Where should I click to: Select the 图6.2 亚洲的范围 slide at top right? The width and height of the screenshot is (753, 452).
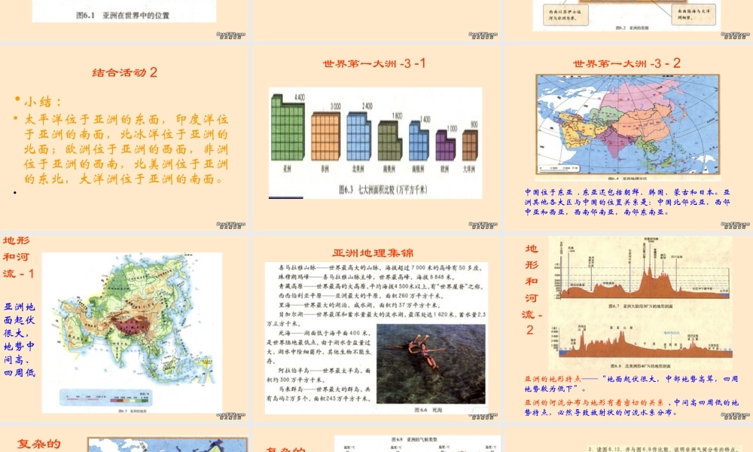click(x=628, y=20)
